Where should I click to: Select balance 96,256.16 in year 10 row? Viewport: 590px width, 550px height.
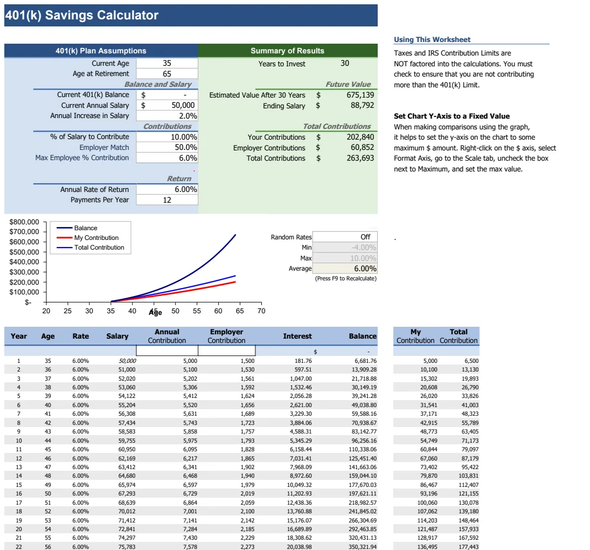(364, 441)
